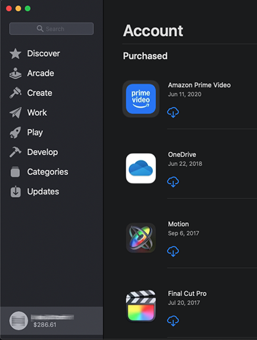This screenshot has height=340, width=257.
Task: Click the Develop hammer icon
Action: [x=15, y=152]
